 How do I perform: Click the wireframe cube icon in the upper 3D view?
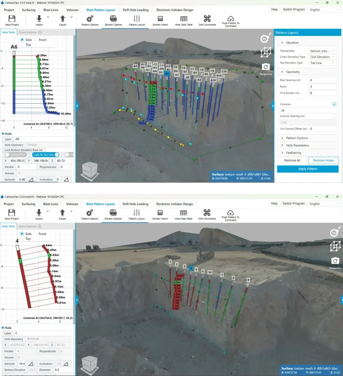tap(266, 52)
